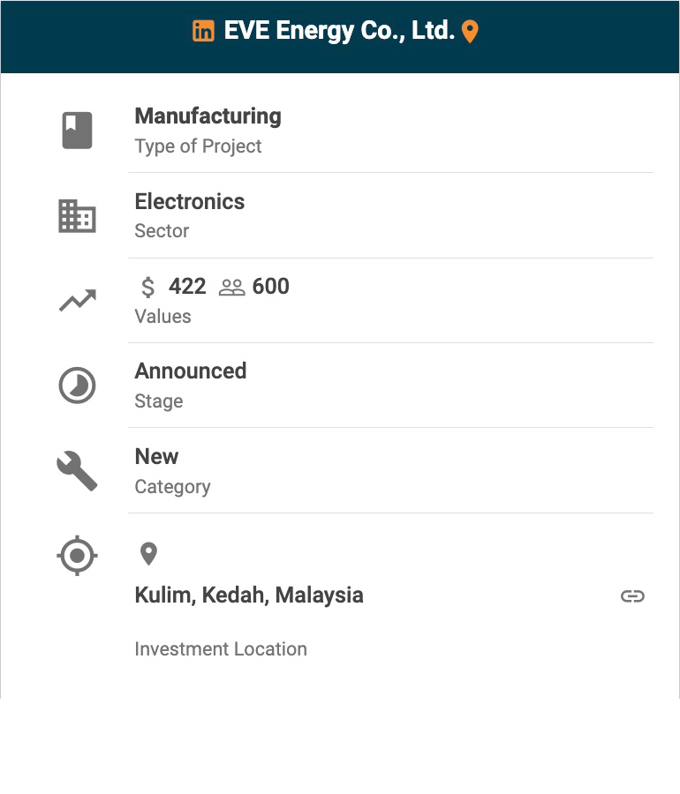Click orange map pin beside company name
The height and width of the screenshot is (794, 680).
click(x=470, y=33)
